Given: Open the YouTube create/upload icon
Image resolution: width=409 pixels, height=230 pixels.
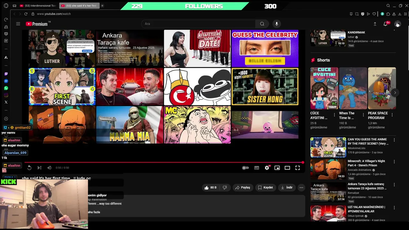Looking at the screenshot, I should click(x=375, y=24).
